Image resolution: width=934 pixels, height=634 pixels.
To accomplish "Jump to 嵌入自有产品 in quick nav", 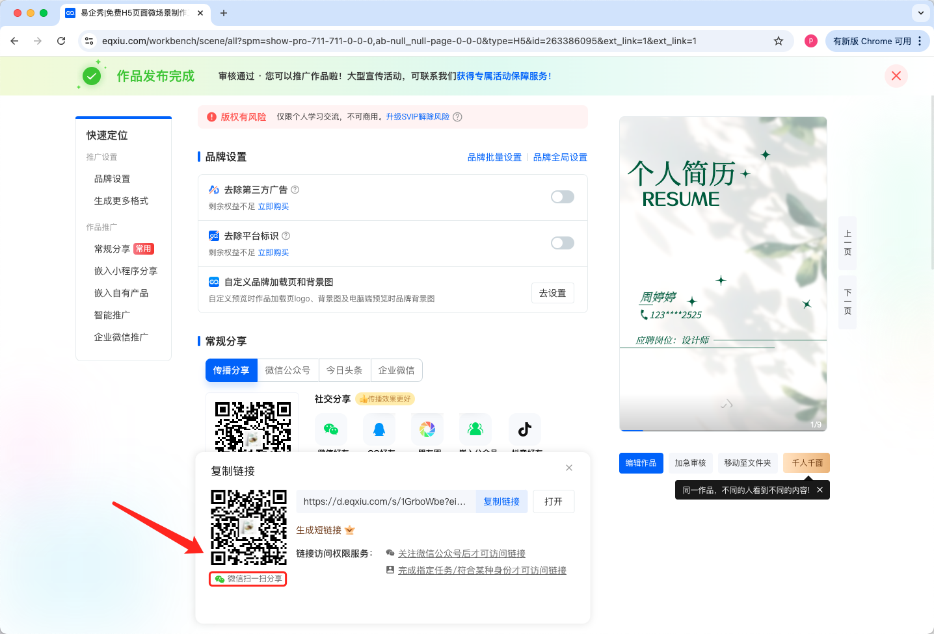I will click(x=121, y=293).
